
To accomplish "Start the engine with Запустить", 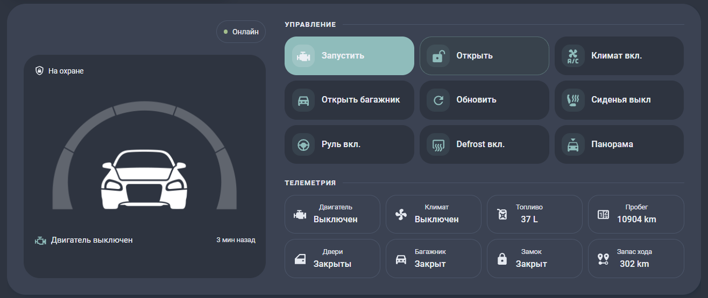I will click(x=349, y=56).
